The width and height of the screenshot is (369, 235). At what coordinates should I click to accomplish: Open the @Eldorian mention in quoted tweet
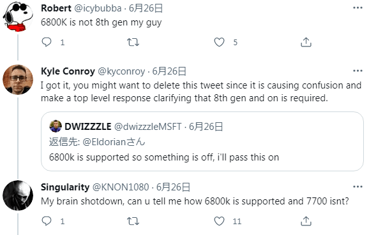(x=114, y=142)
